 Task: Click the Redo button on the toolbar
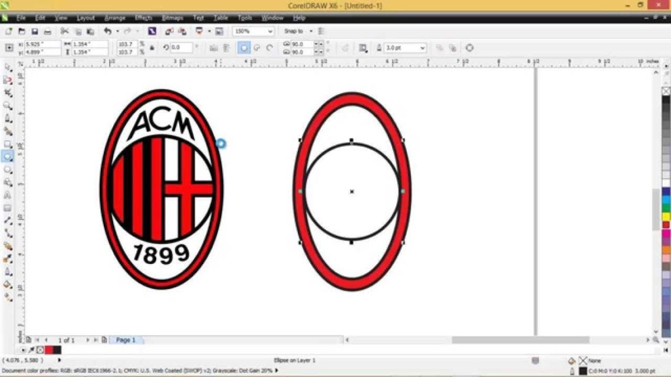(126, 31)
